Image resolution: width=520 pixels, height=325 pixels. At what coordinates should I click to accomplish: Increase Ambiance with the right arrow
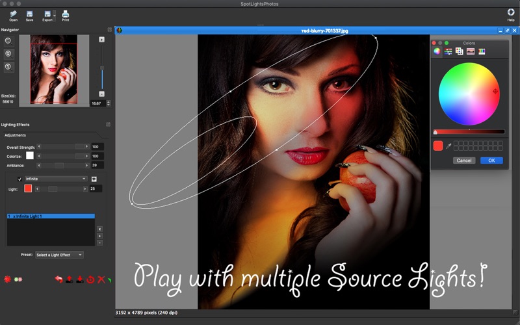point(87,165)
